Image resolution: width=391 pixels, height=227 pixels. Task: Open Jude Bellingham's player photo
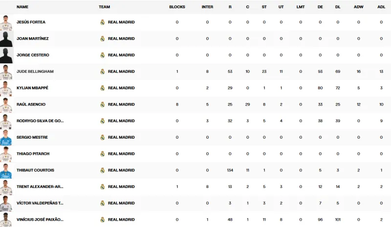coord(6,71)
